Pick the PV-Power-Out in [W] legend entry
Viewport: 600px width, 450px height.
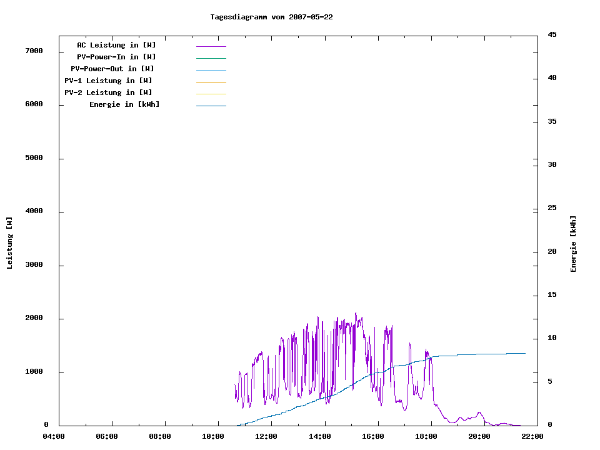click(x=112, y=69)
